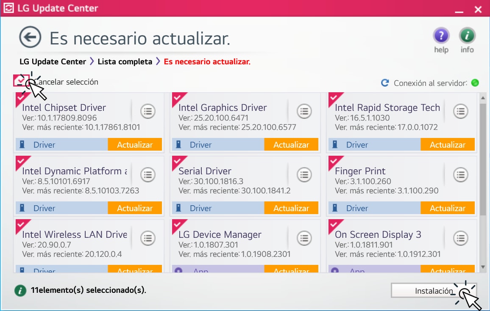Click Intel Rapid Storage Tech's Driver category label

click(x=357, y=145)
